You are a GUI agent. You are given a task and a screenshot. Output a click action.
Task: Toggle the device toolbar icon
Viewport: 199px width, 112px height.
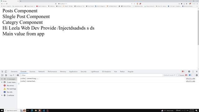pyautogui.click(x=6, y=72)
